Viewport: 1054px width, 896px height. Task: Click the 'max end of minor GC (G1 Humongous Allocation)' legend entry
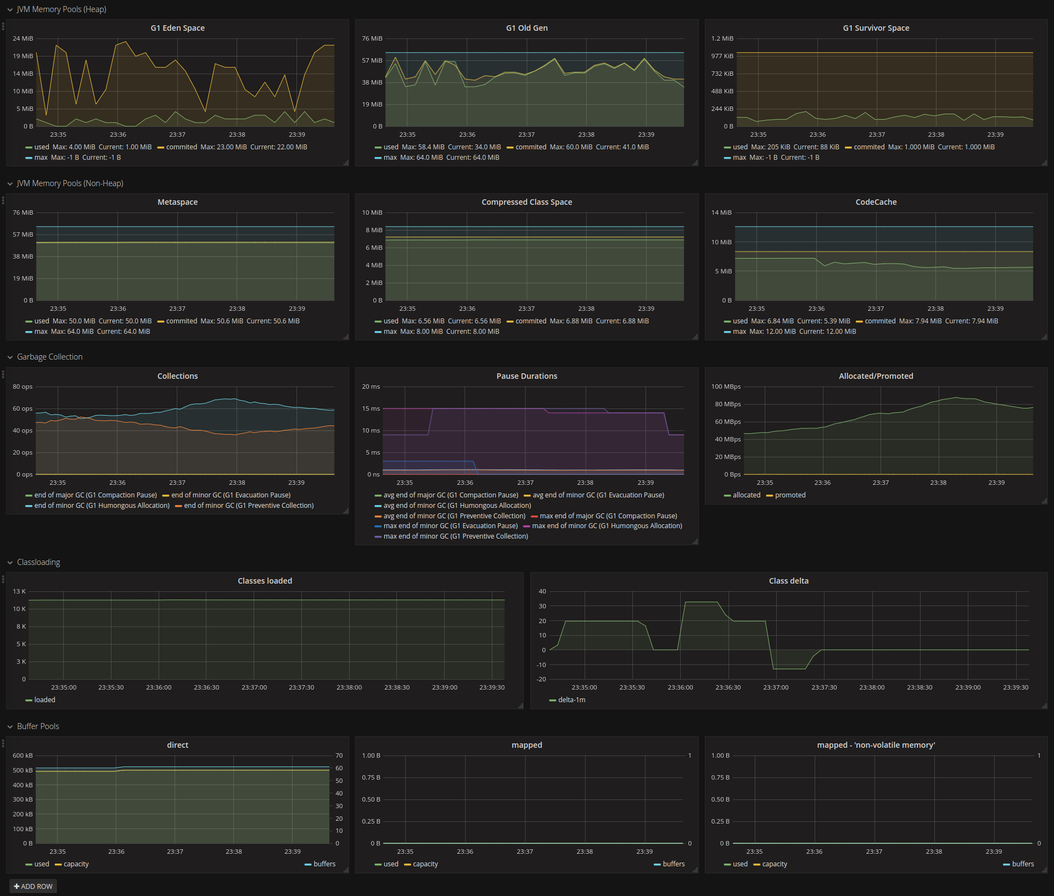pos(607,526)
